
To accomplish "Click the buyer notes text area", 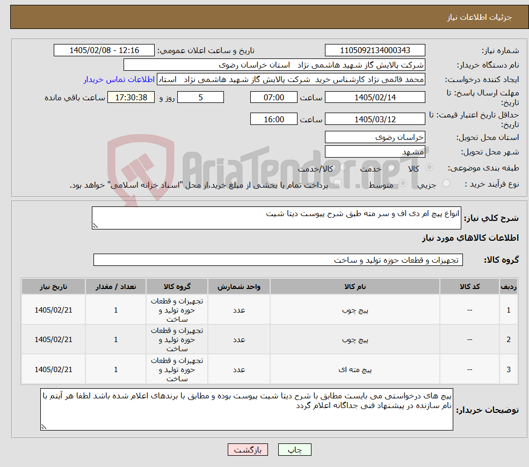I will click(247, 409).
